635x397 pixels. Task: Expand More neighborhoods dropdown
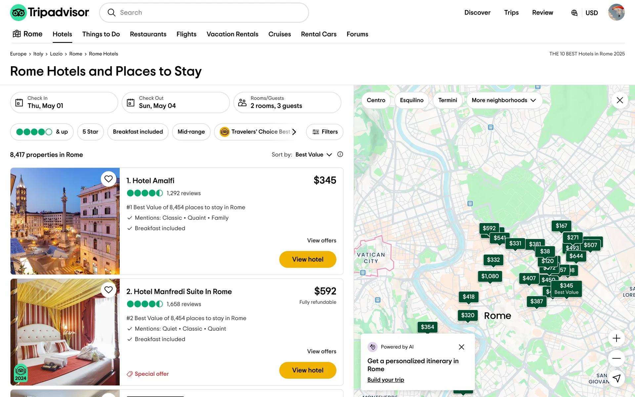point(504,100)
